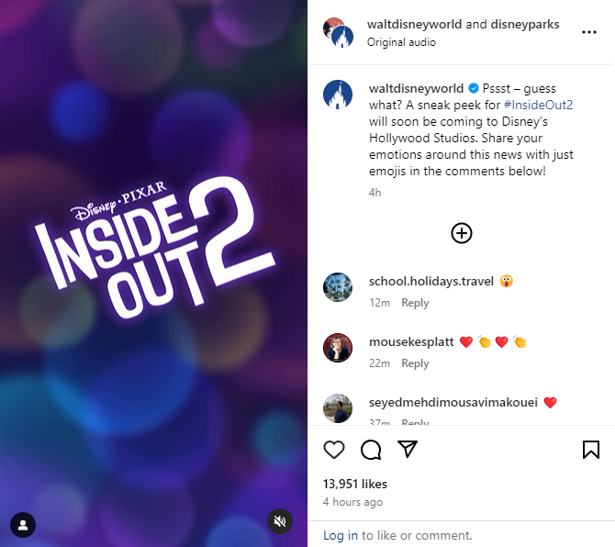615x547 pixels.
Task: Open disneyparks profile from header
Action: coord(525,24)
